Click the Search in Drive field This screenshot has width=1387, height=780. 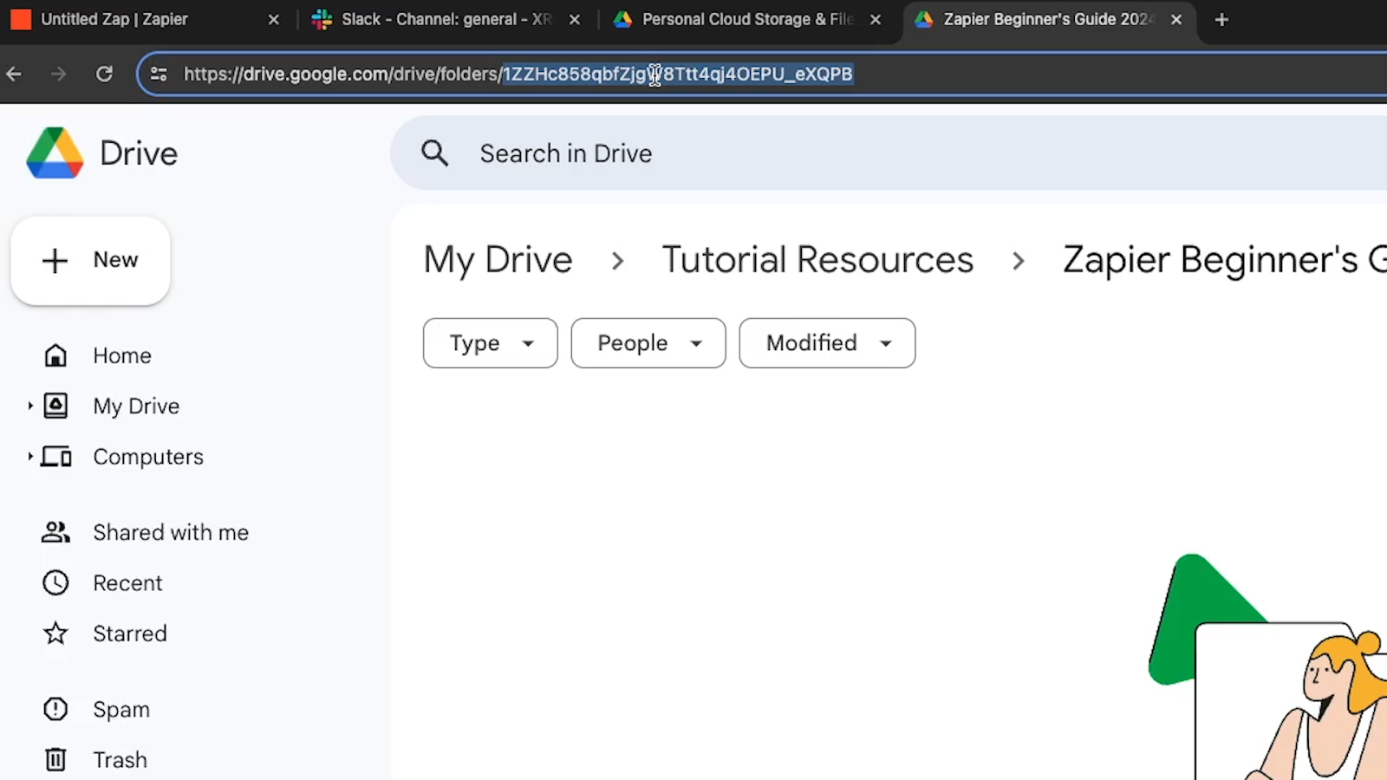tap(889, 153)
